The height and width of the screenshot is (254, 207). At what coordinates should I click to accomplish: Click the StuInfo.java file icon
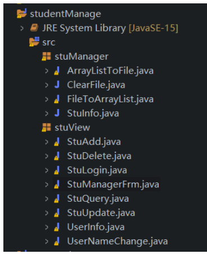[x=57, y=113]
